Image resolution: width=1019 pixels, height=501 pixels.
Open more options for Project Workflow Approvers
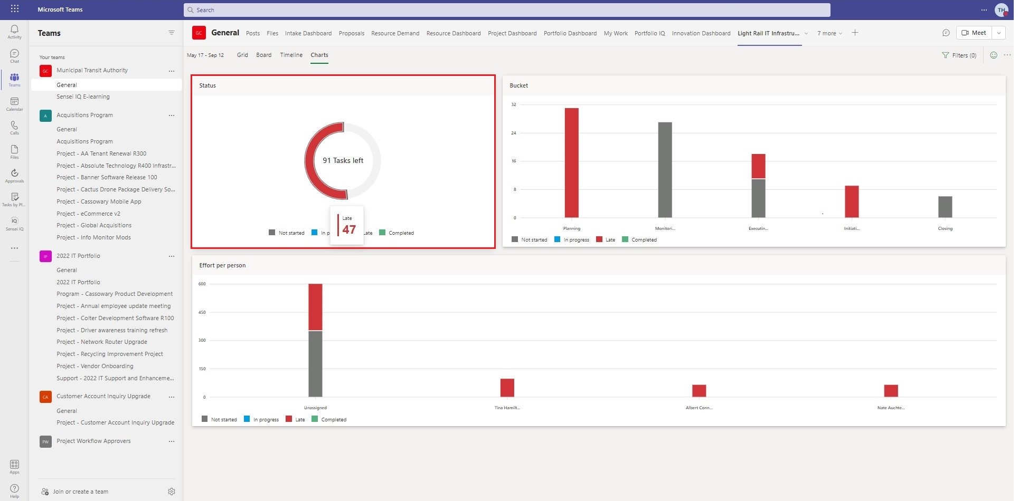pos(172,441)
